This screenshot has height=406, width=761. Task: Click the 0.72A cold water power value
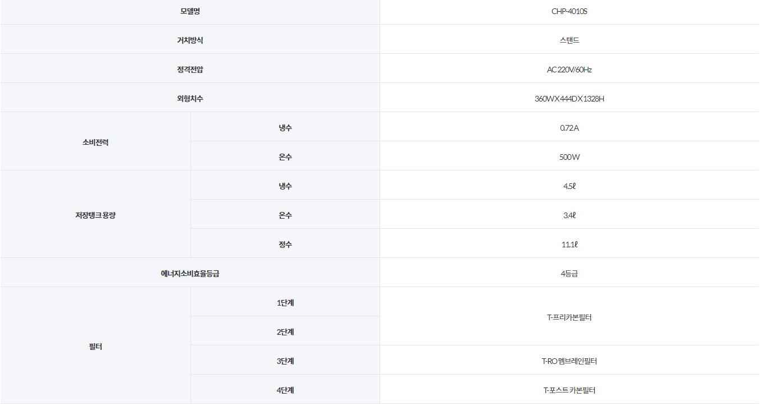569,128
